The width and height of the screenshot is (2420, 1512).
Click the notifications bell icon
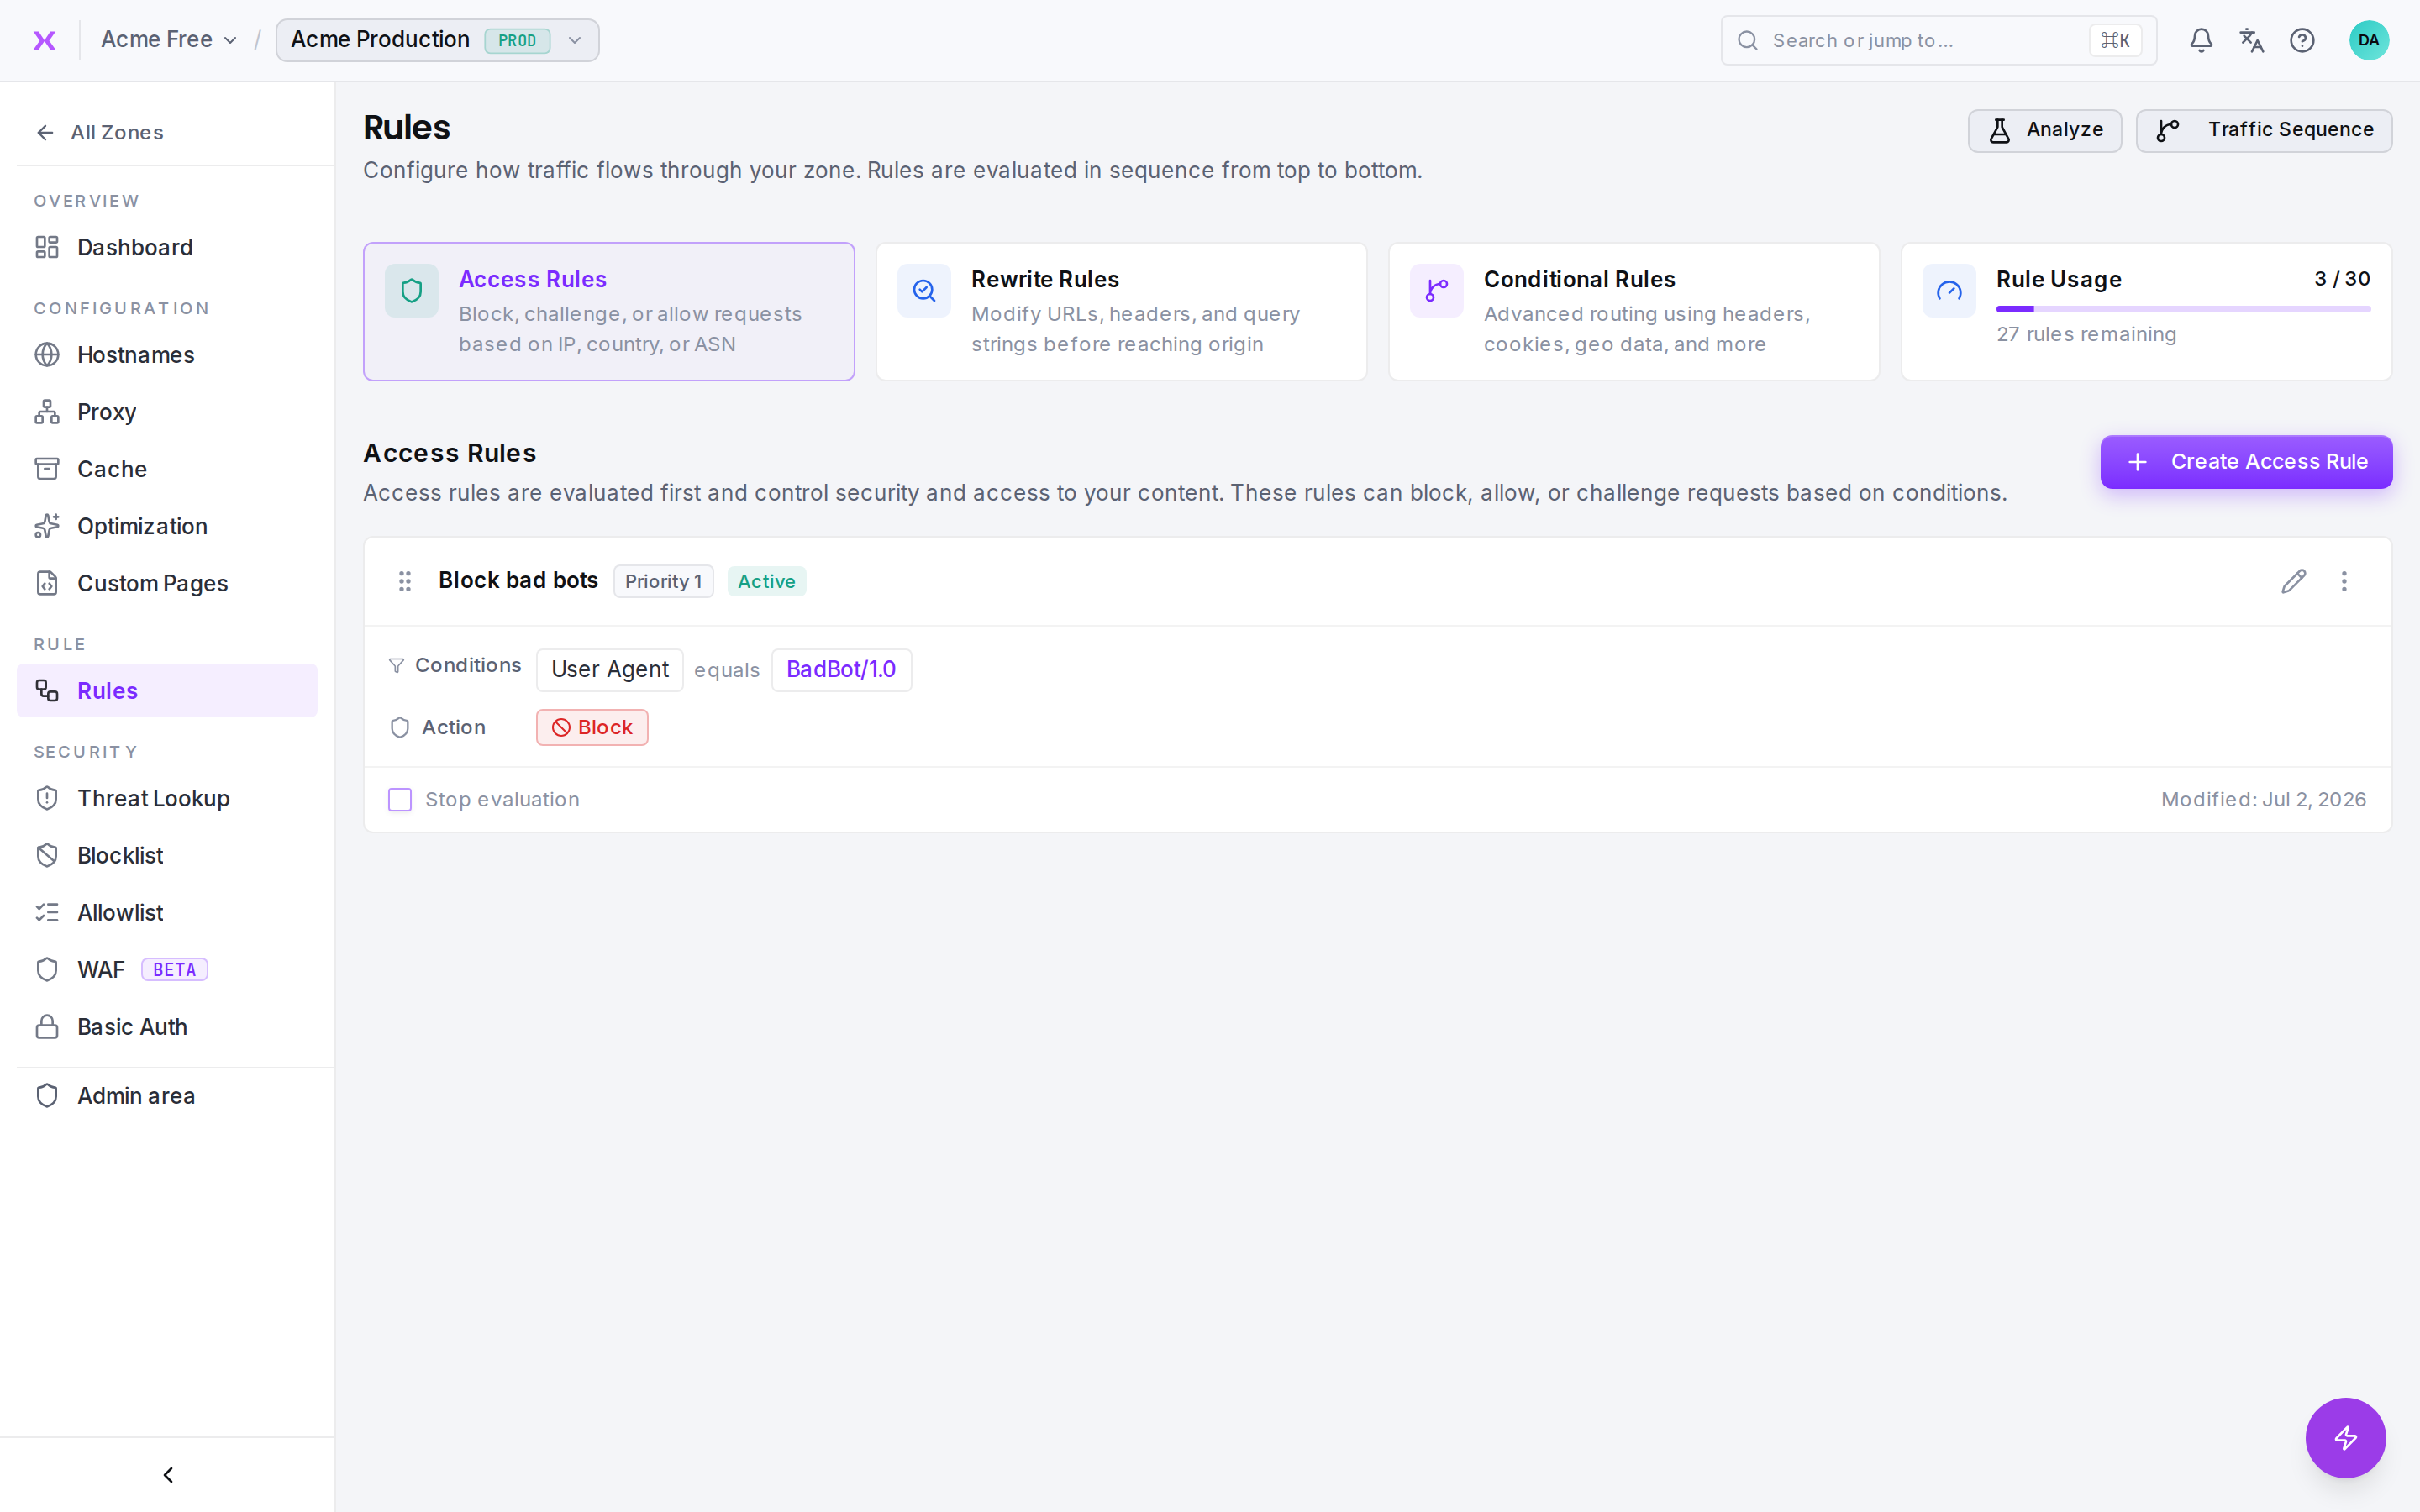2201,40
